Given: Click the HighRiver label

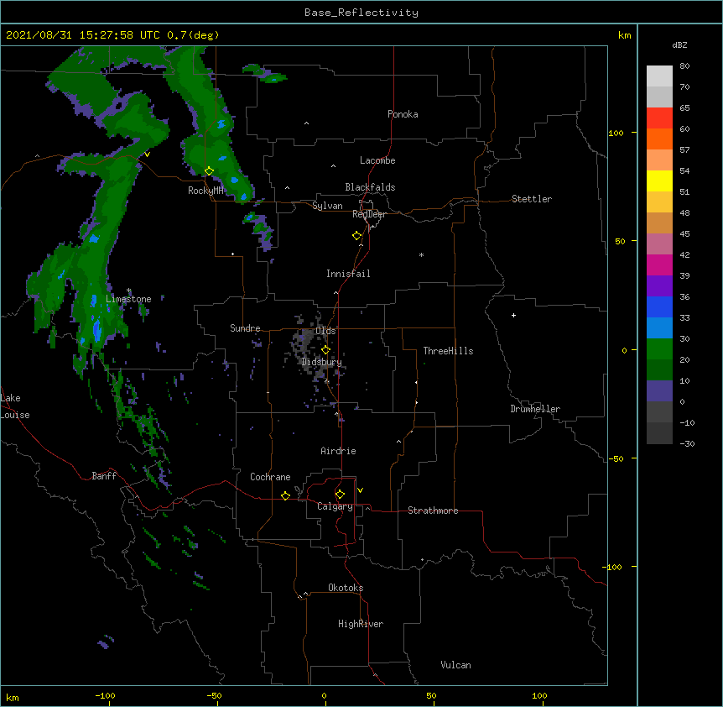Looking at the screenshot, I should coord(361,624).
